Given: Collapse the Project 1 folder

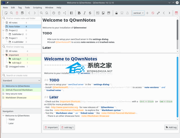Looking at the screenshot, I should click(x=3, y=38).
